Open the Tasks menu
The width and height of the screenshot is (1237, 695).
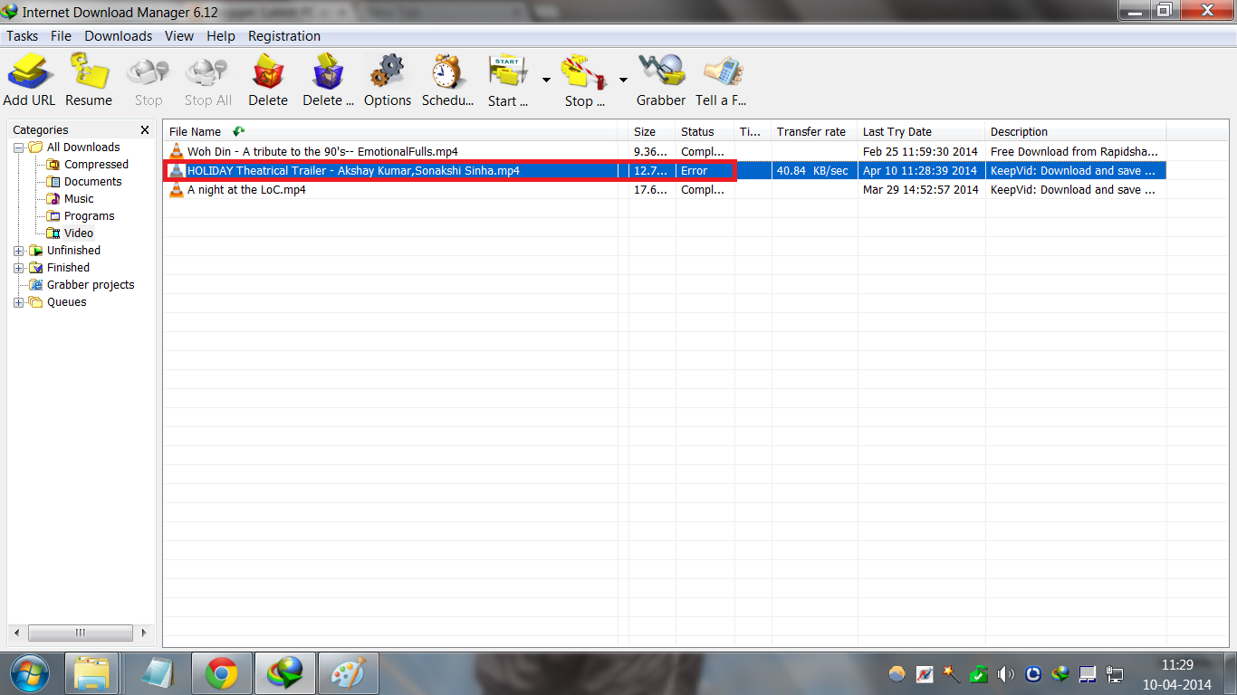pos(23,36)
